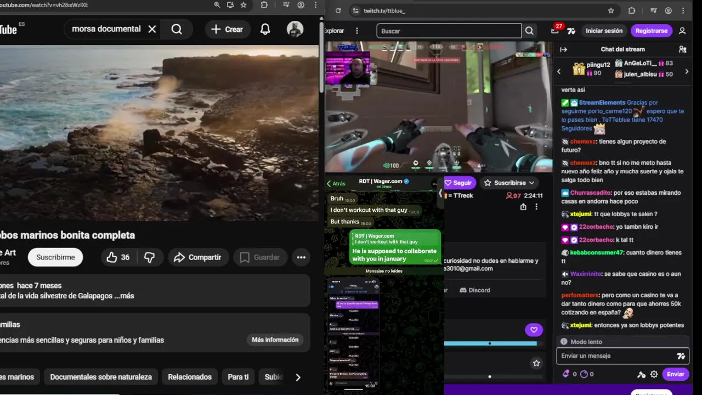Open 7TV emote picker in chat input

click(681, 356)
